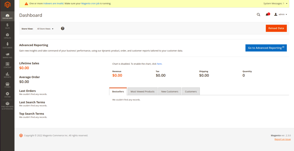Screen dimensions: 294x151
Task: Click the Go to Advanced Reporting button
Action: [266, 48]
